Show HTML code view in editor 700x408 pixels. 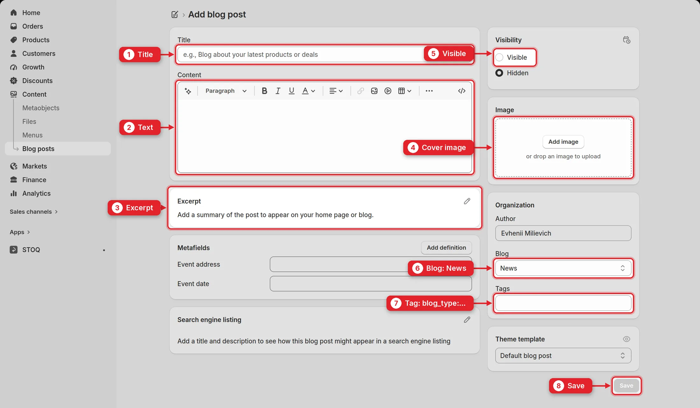(x=462, y=91)
